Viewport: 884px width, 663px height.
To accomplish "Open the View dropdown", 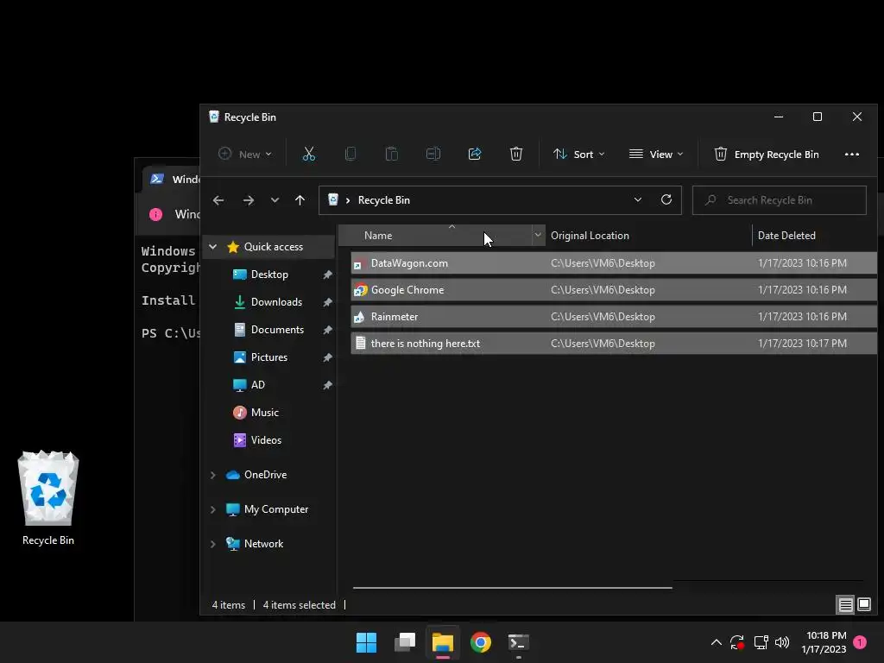I will point(656,154).
